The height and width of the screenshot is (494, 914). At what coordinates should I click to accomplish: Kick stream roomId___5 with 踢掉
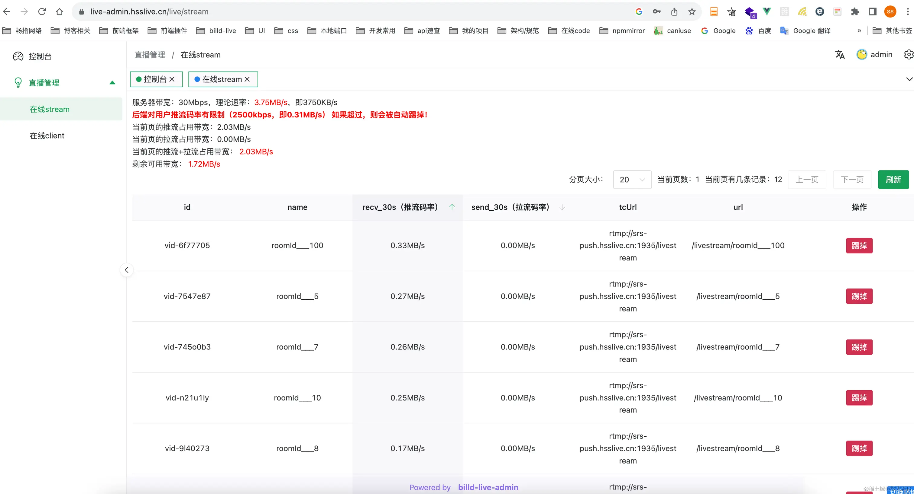point(859,296)
